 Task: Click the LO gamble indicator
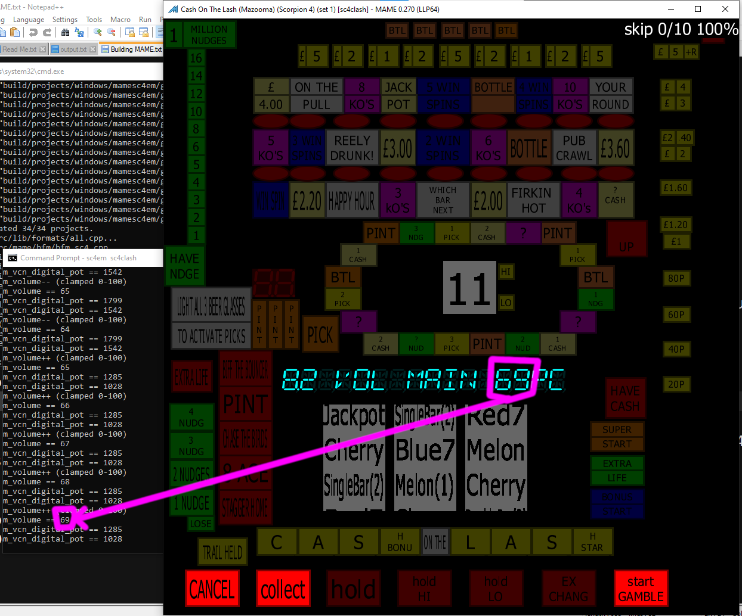506,302
